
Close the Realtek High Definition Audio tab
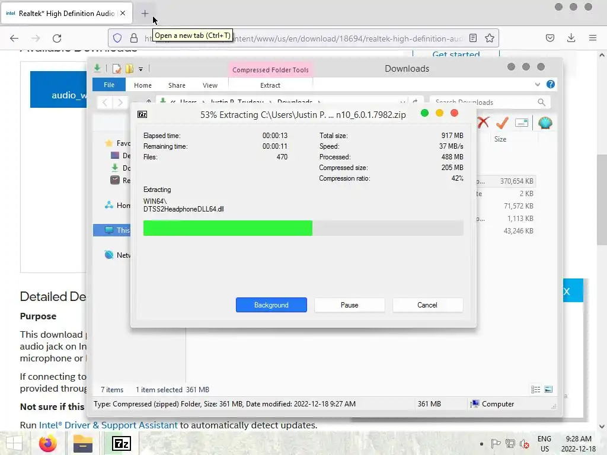coord(123,13)
